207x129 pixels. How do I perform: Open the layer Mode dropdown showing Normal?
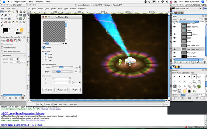190,19
